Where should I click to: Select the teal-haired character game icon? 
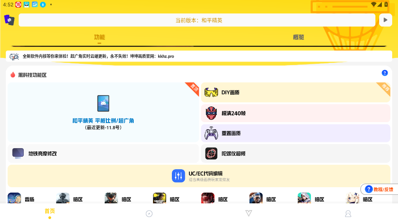pyautogui.click(x=304, y=198)
